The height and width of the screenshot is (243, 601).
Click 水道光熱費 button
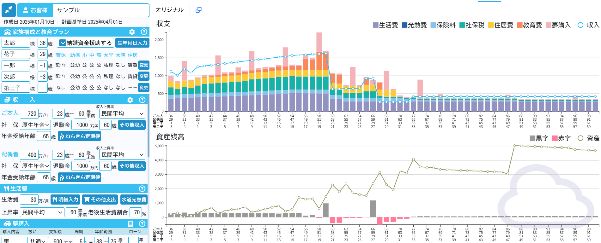point(134,200)
